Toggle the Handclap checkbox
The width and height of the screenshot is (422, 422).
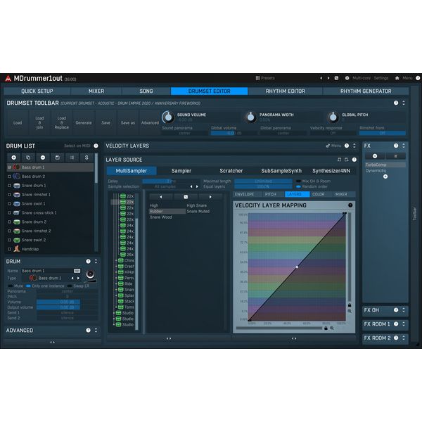point(9,249)
